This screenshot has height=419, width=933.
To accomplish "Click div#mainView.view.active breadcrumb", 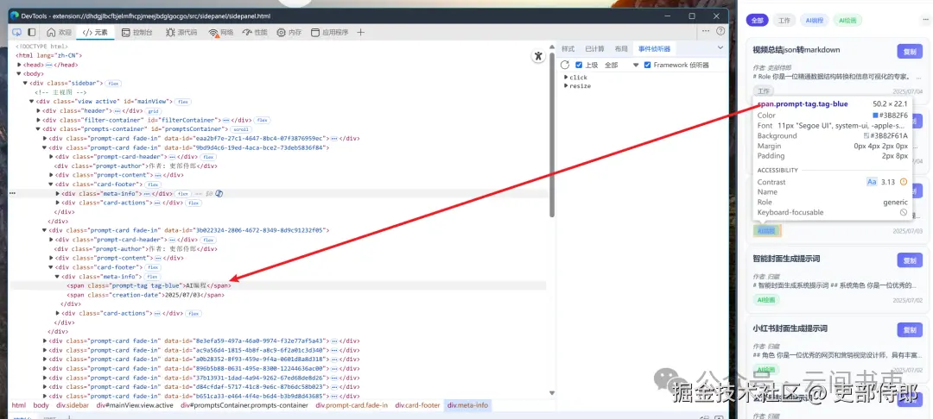I will pos(135,405).
